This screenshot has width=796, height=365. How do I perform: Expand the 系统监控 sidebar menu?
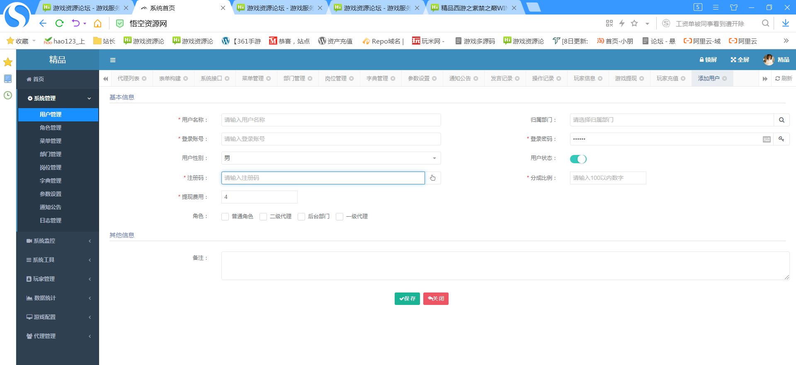(x=58, y=241)
